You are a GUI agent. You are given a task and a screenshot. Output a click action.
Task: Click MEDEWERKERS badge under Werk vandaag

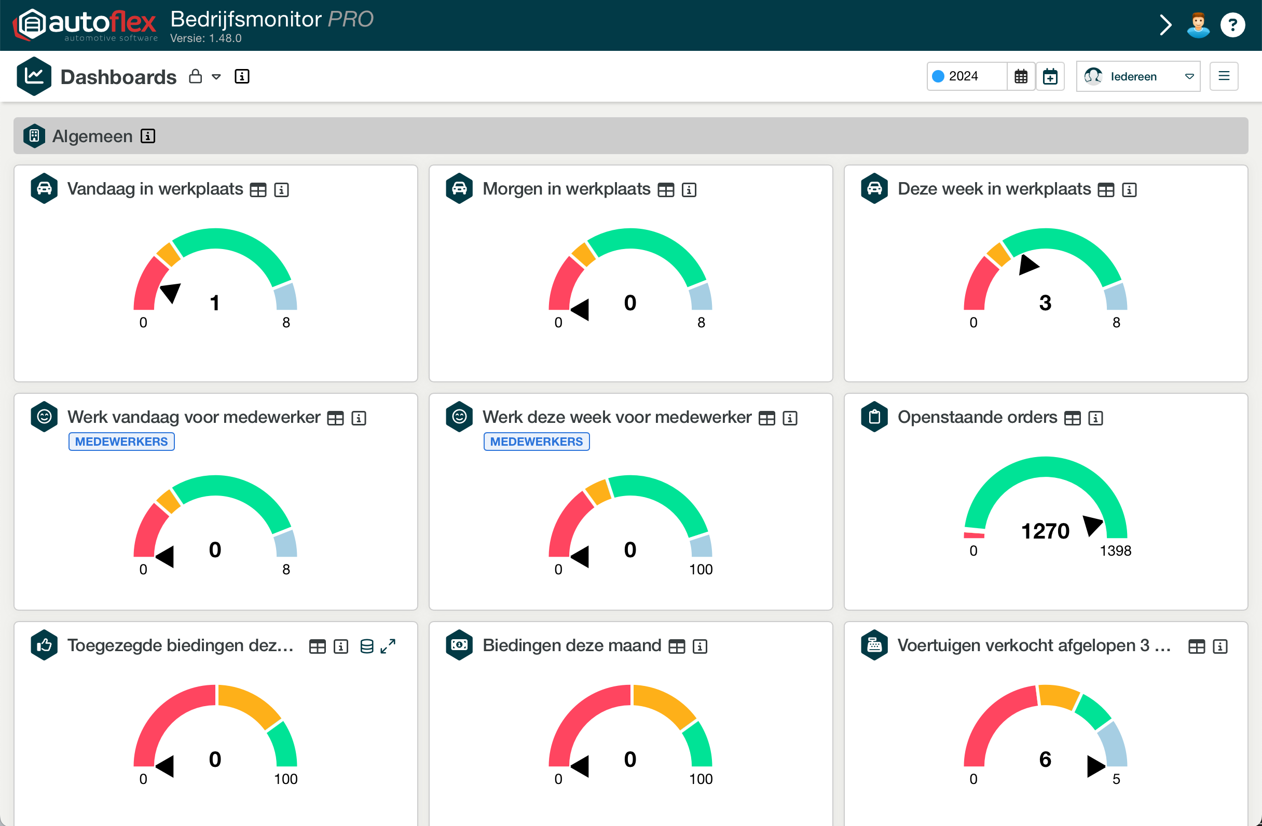tap(121, 442)
